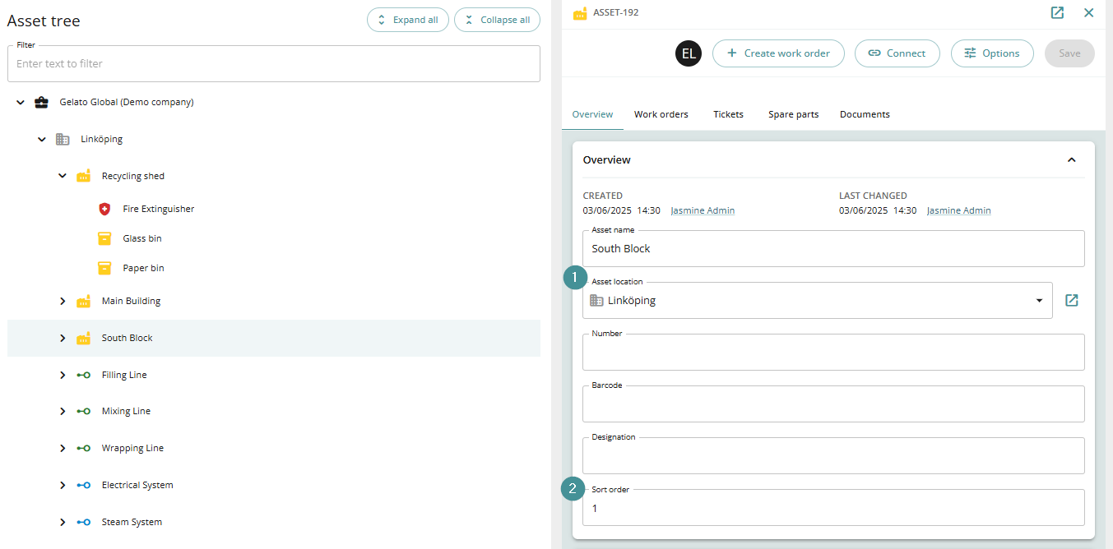Open the asset in a new window icon
Image resolution: width=1113 pixels, height=549 pixels.
point(1058,12)
